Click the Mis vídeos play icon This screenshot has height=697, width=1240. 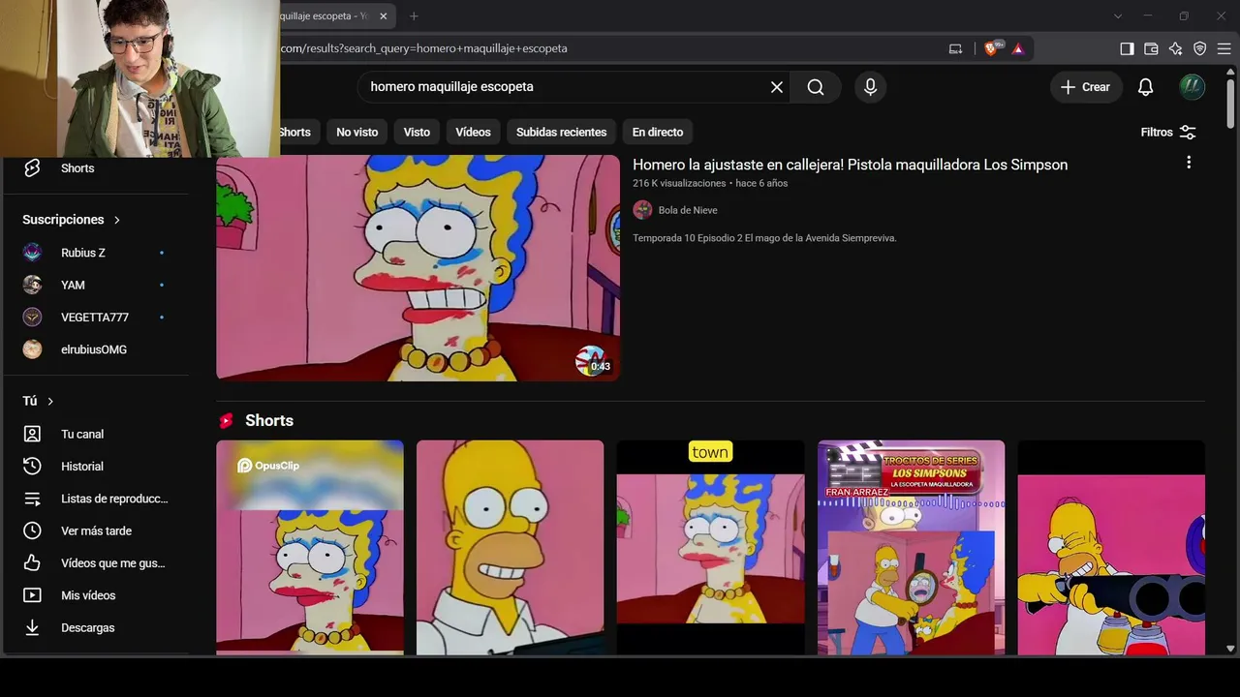tap(32, 595)
